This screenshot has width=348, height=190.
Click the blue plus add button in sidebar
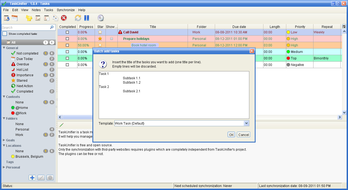[32, 178]
